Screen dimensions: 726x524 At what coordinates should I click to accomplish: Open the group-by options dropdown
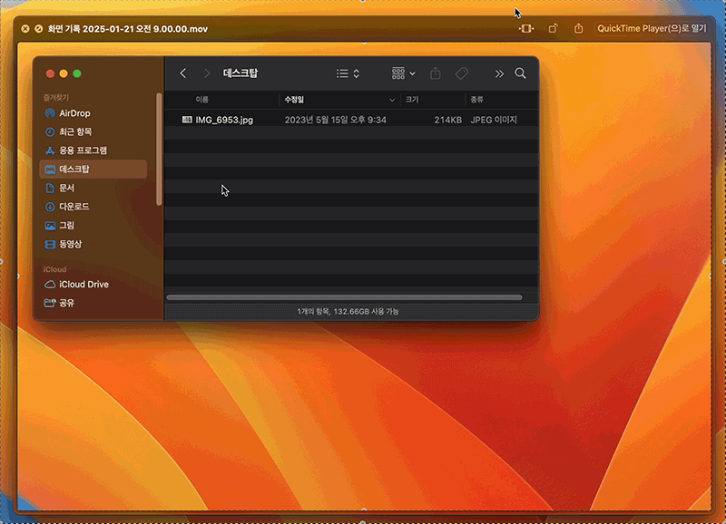(x=403, y=73)
